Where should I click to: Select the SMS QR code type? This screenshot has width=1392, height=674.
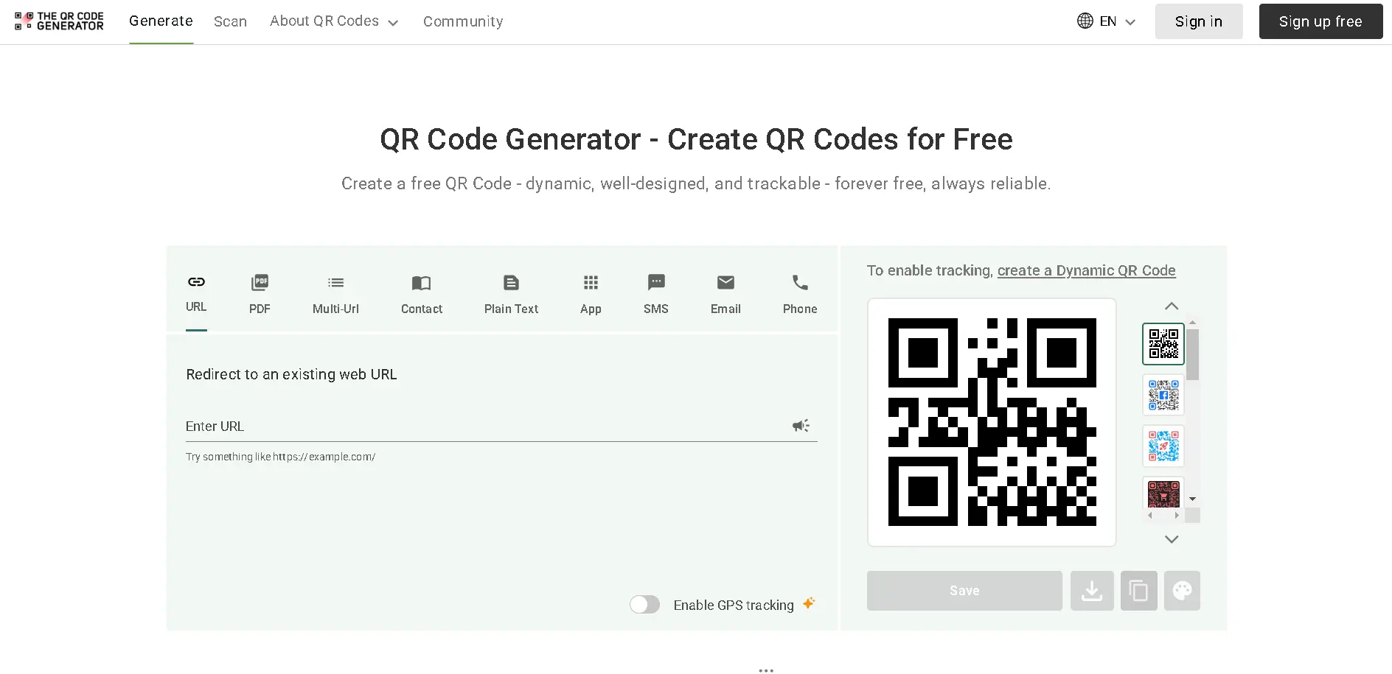[655, 293]
